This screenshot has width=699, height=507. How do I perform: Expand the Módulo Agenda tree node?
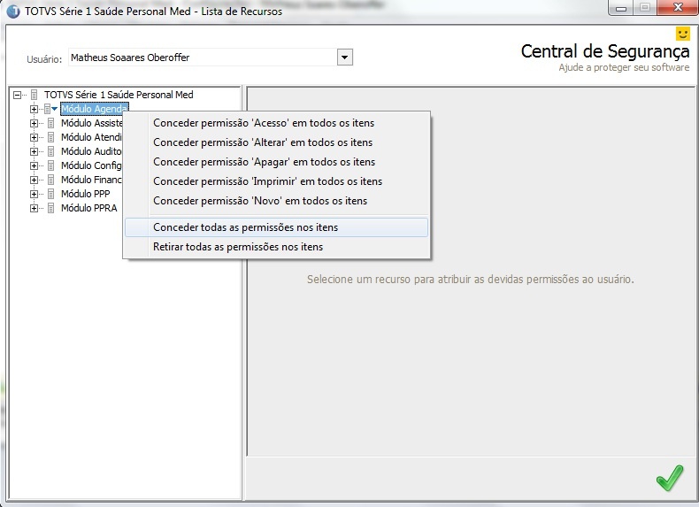coord(34,109)
